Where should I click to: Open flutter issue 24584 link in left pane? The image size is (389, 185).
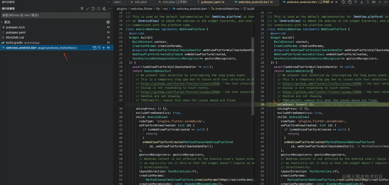coord(180,92)
